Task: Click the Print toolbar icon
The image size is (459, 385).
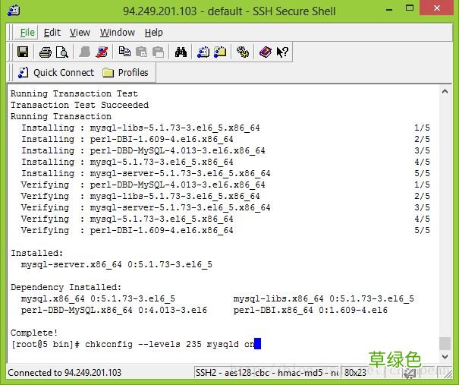Action: 45,52
